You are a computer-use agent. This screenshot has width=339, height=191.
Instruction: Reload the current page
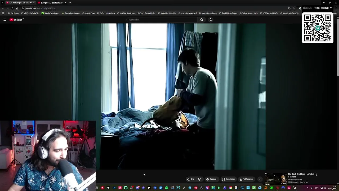pos(12,8)
